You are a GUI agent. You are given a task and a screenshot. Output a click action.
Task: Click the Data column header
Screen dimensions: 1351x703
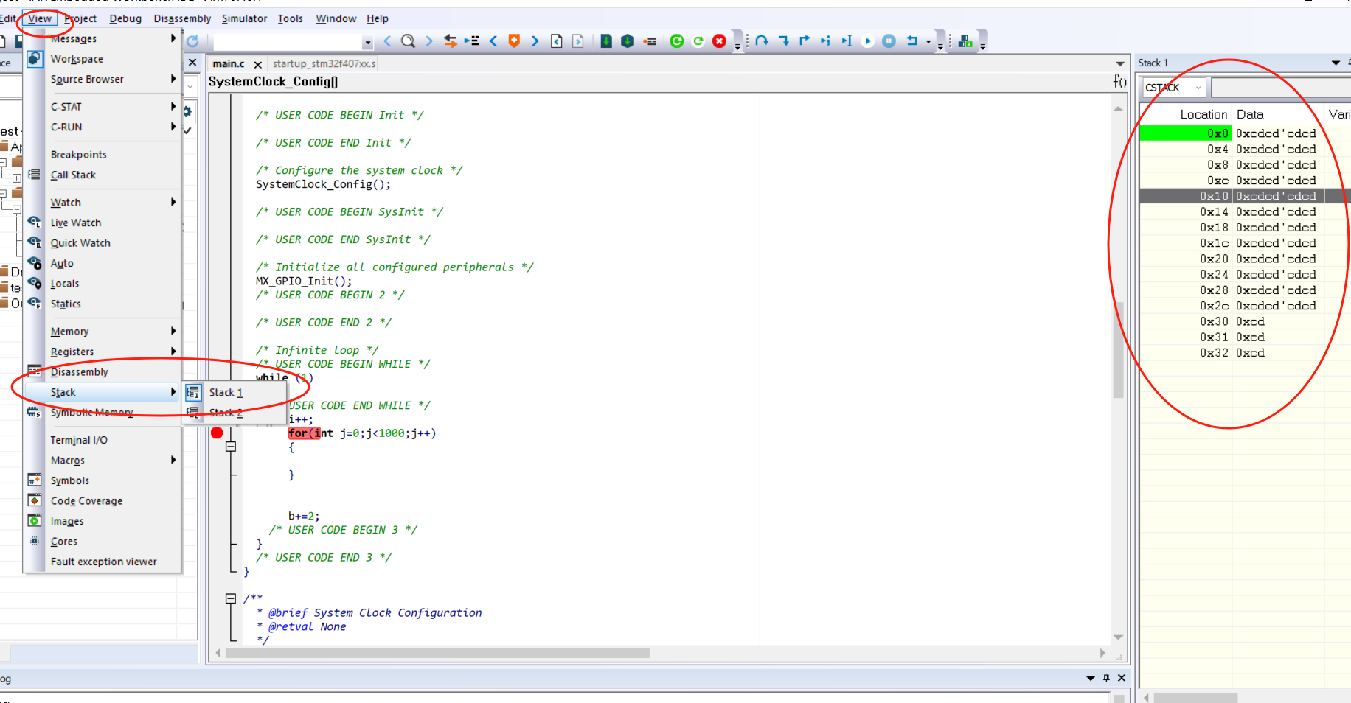1278,114
